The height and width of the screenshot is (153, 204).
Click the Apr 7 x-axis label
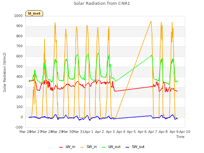tap(153, 132)
